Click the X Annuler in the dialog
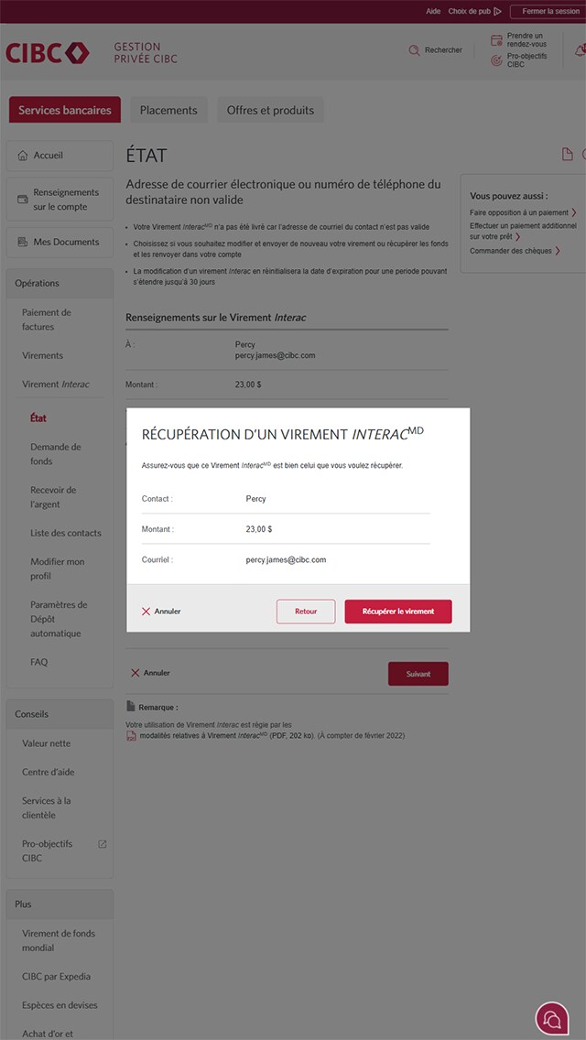 click(x=161, y=612)
